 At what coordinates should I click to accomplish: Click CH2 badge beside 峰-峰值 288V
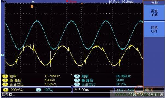click(77, 80)
